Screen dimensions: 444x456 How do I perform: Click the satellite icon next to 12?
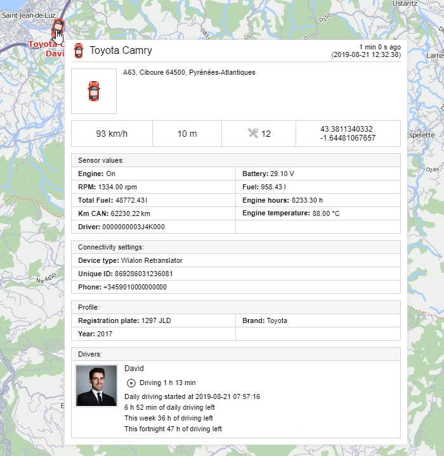(x=253, y=134)
